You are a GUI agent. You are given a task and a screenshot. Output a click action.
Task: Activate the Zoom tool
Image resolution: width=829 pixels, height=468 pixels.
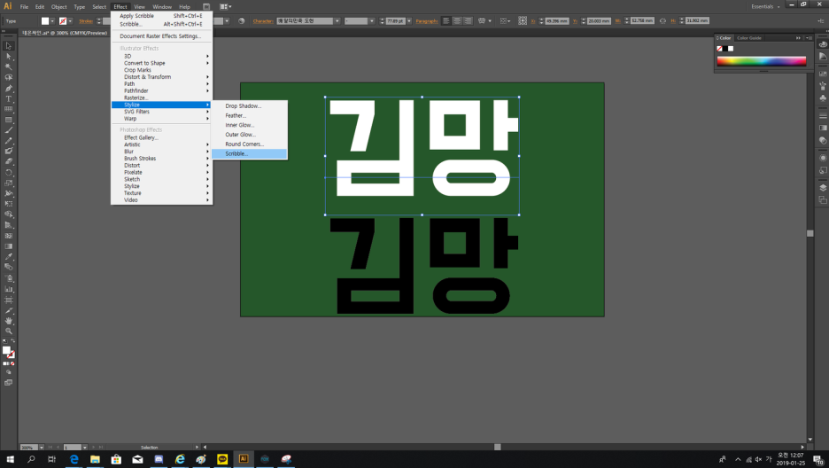click(x=9, y=331)
